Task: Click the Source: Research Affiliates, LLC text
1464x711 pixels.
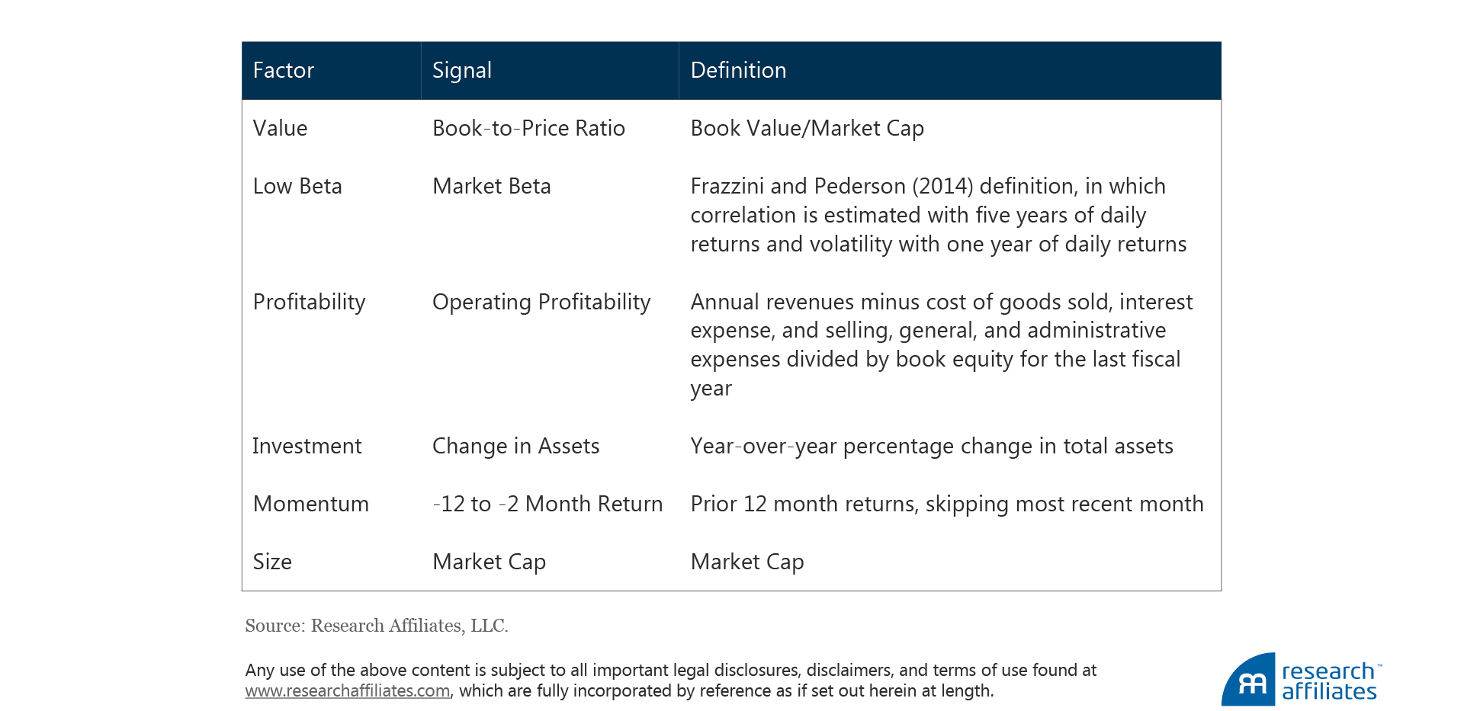Action: click(x=377, y=626)
